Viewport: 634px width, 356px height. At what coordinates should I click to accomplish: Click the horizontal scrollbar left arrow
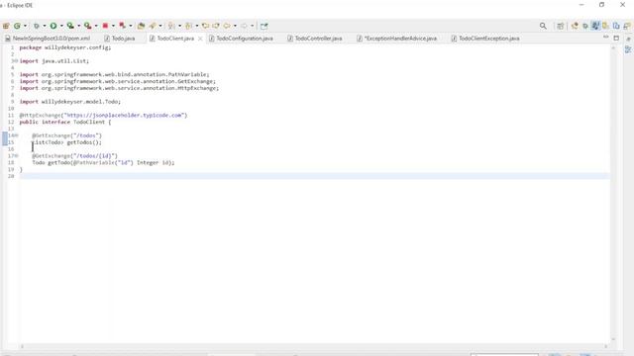22,346
